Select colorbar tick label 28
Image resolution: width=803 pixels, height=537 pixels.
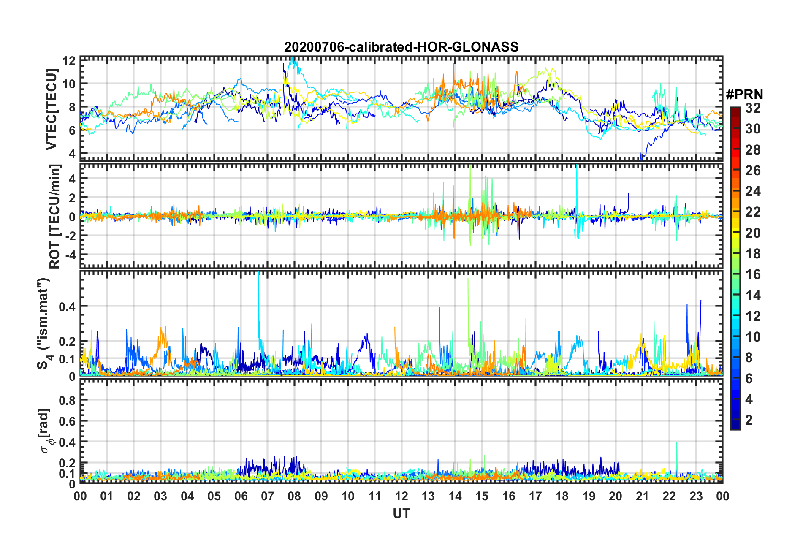[x=753, y=150]
